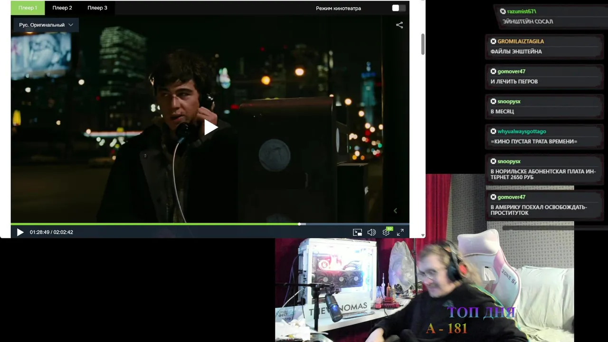Click the A - 181 overlay text
Viewport: 608px width, 342px height.
pyautogui.click(x=446, y=328)
